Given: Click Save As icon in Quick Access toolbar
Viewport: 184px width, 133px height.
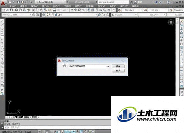Looking at the screenshot, I should point(22,2).
